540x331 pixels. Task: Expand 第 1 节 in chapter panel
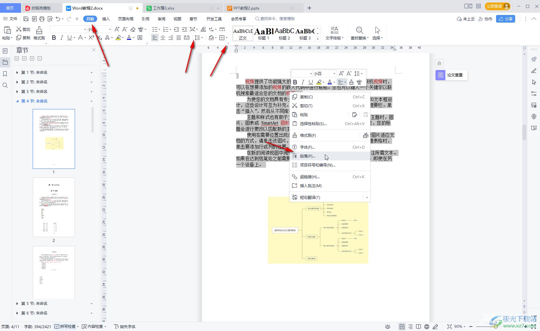[17, 73]
